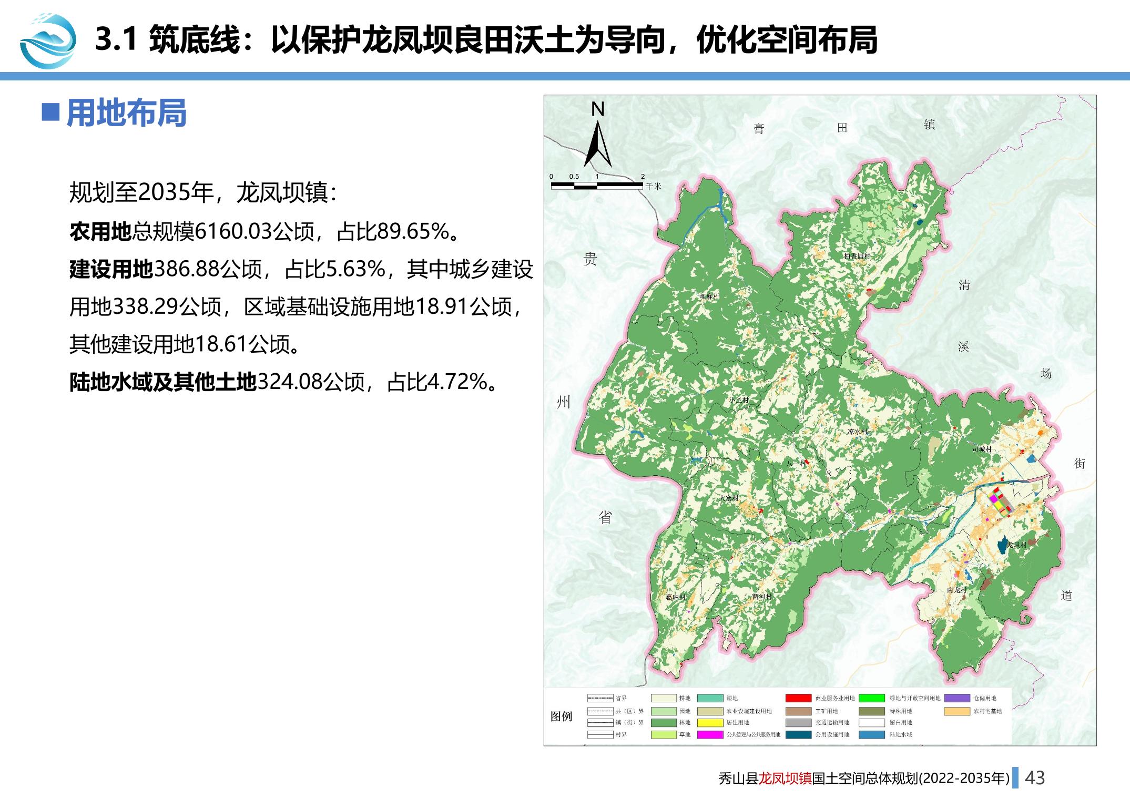Select the blue 陆地水域 legend swatch

(871, 734)
